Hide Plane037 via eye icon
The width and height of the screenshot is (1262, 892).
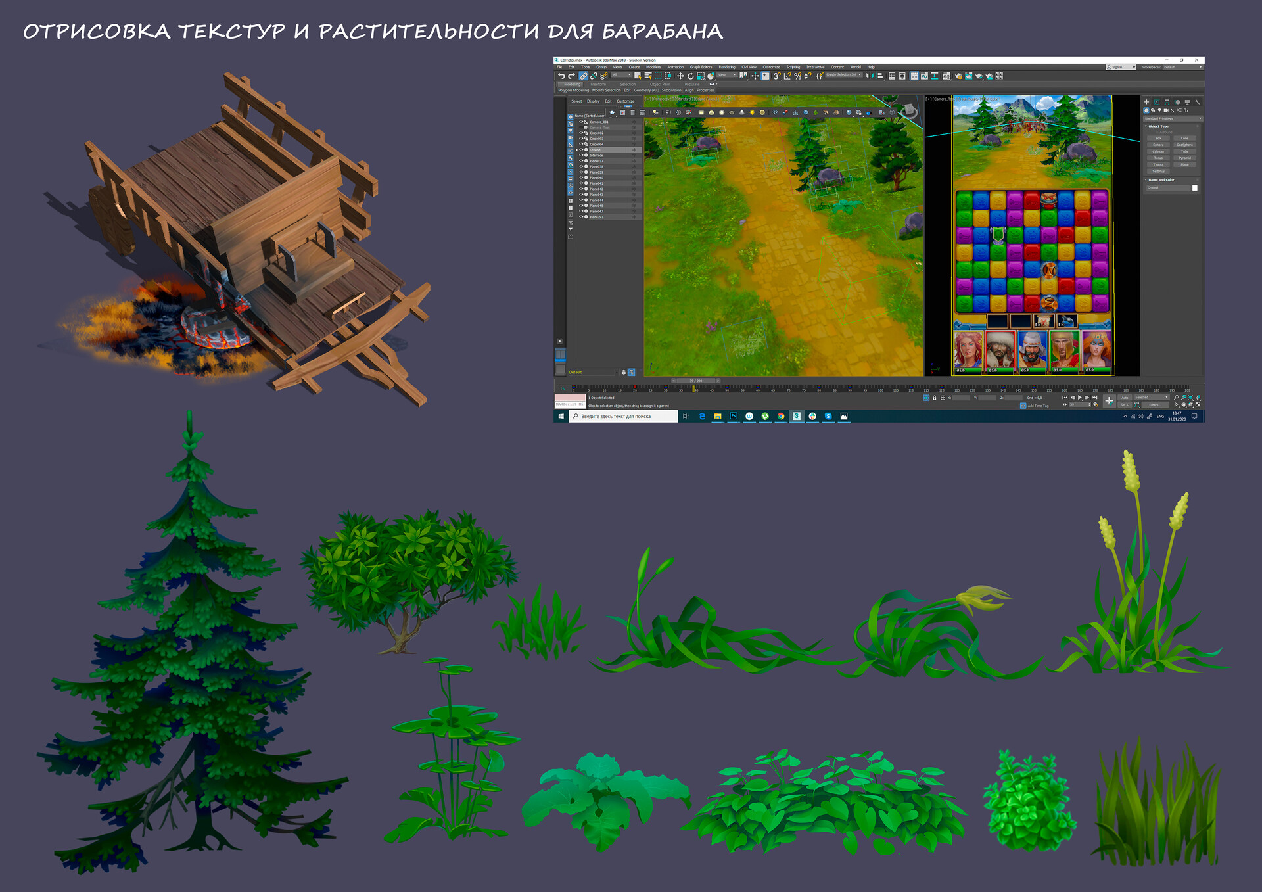click(581, 161)
